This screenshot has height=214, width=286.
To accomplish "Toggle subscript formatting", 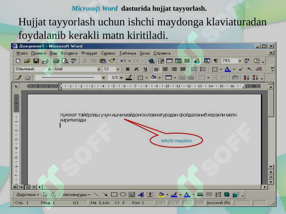I will [249, 69].
